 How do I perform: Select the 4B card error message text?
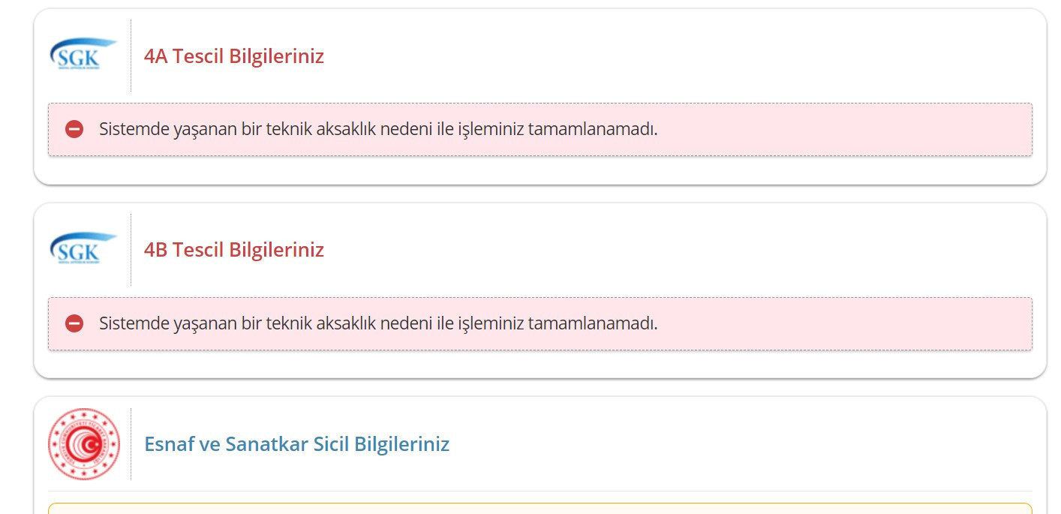point(378,323)
